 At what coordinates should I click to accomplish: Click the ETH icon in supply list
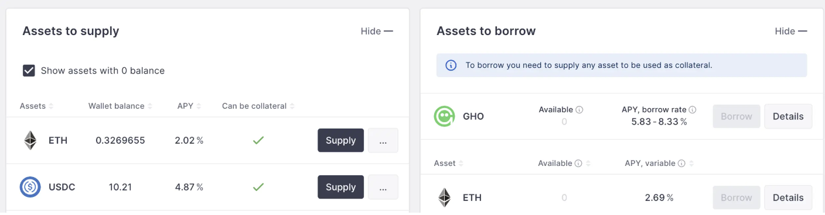[x=30, y=140]
